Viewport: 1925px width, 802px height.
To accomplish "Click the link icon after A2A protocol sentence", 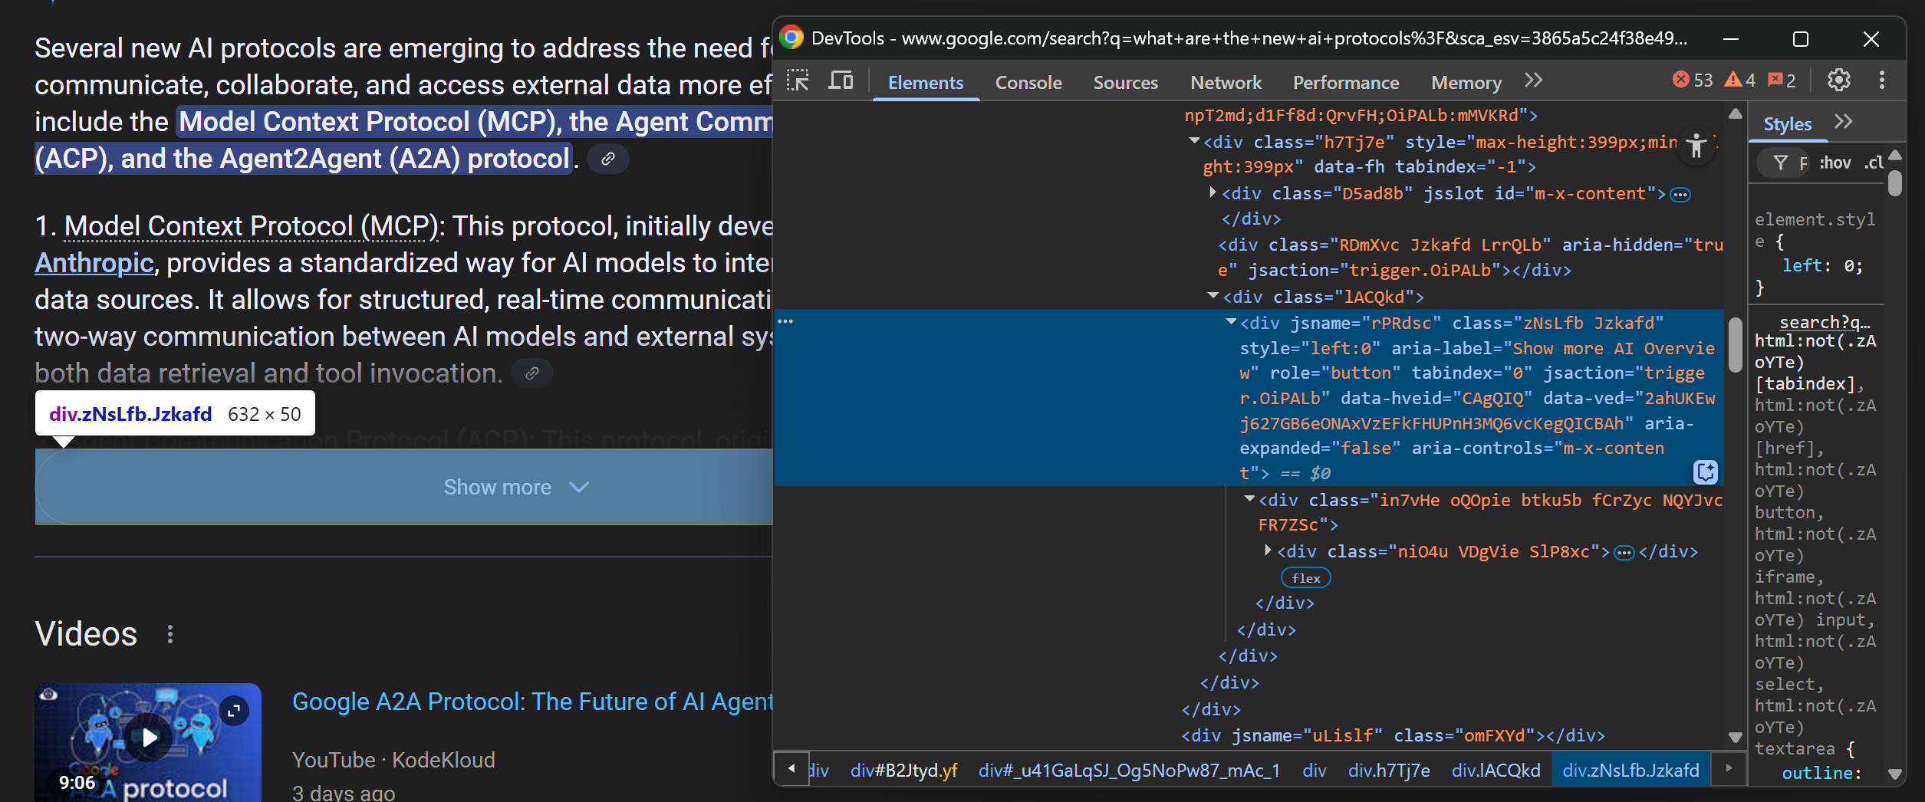I will pyautogui.click(x=607, y=159).
